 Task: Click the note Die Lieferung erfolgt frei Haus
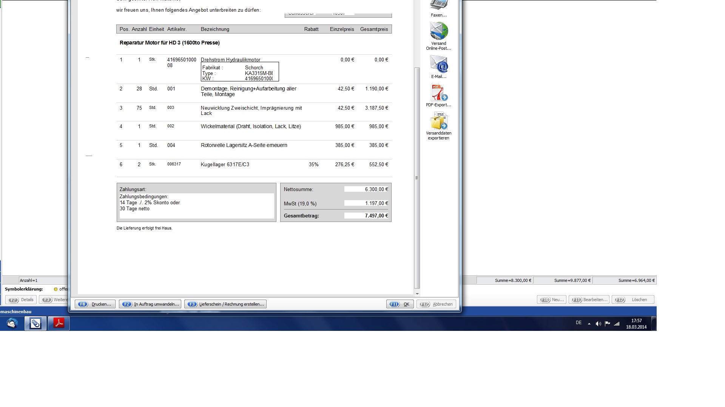tap(144, 228)
